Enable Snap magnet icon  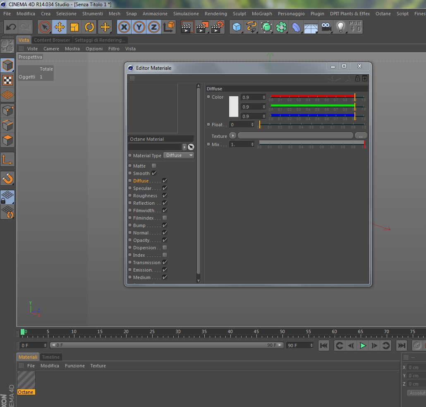click(x=7, y=179)
